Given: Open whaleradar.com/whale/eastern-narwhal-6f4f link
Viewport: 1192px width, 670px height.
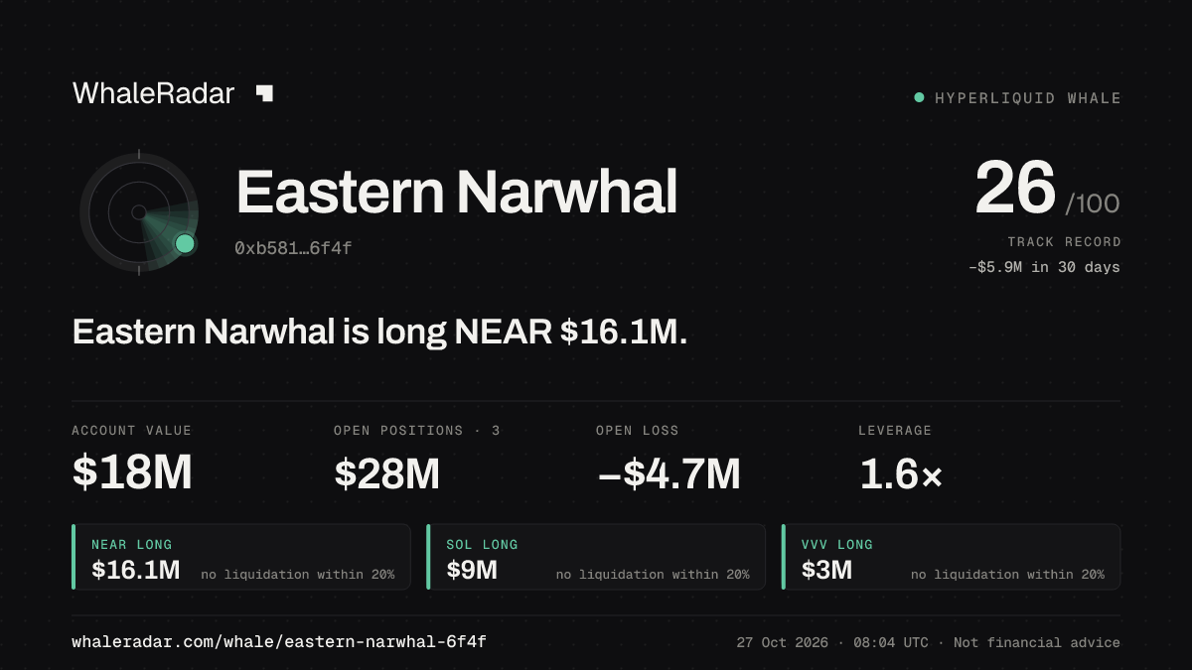Looking at the screenshot, I should (279, 642).
